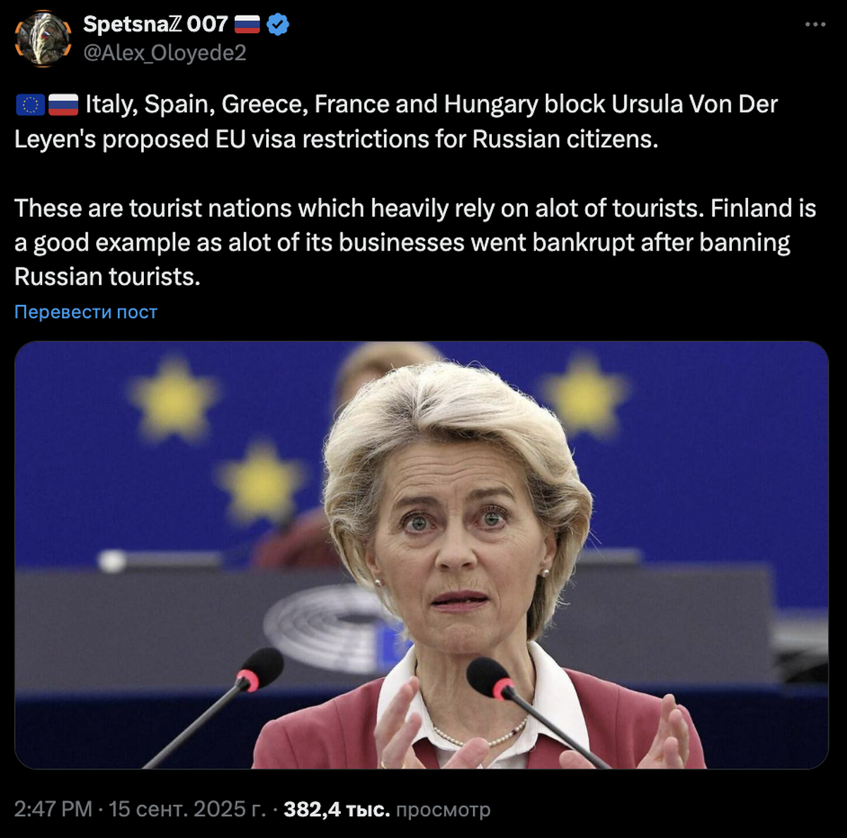The width and height of the screenshot is (847, 838).
Task: Select the SpetsnaZ 007 display name
Action: [155, 24]
